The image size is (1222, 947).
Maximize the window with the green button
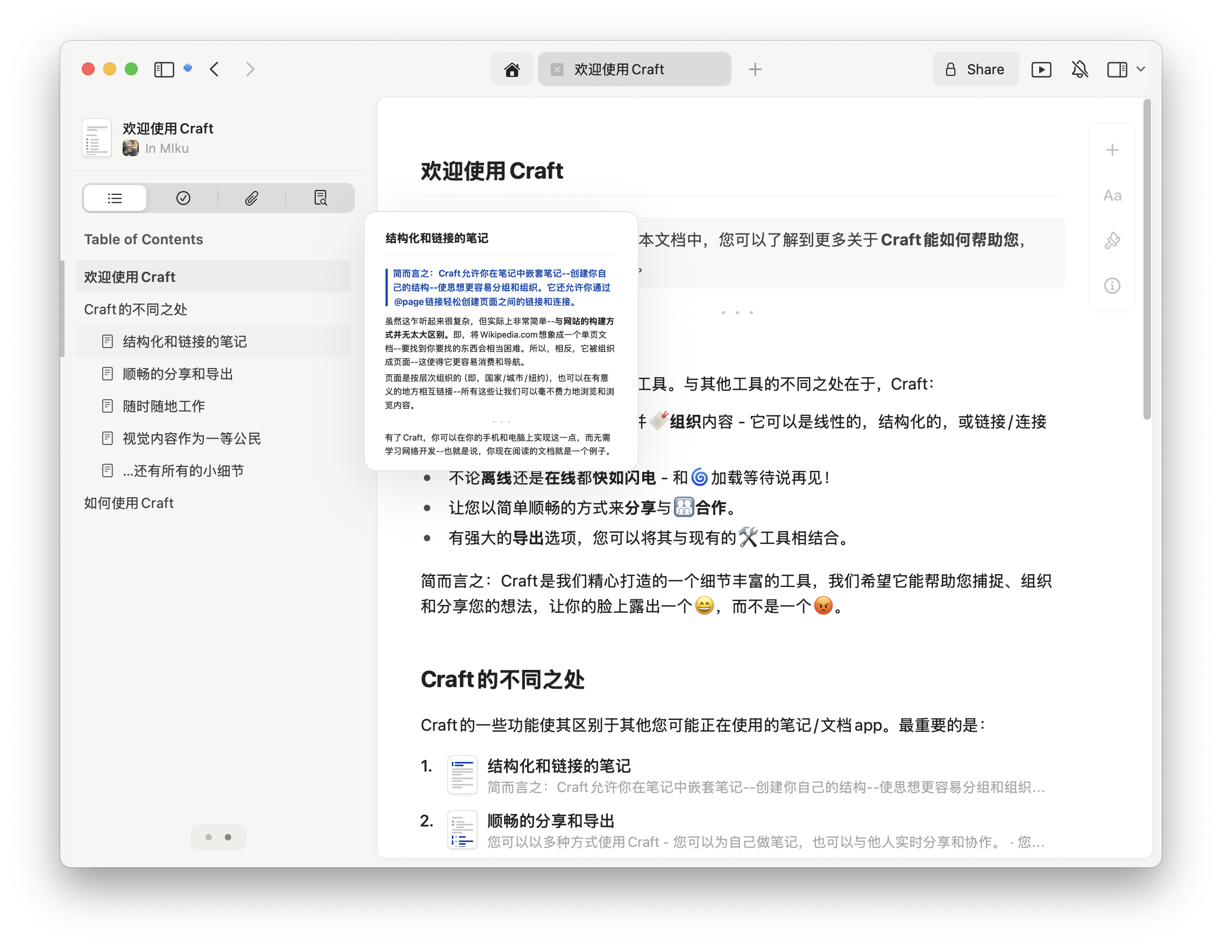(131, 69)
